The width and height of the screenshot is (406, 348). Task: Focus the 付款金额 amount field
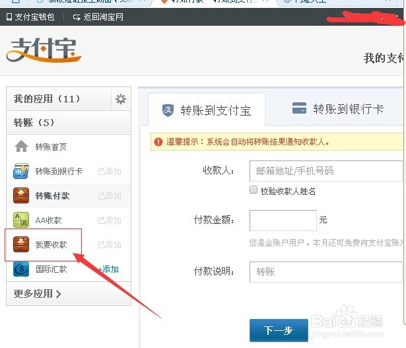click(283, 221)
